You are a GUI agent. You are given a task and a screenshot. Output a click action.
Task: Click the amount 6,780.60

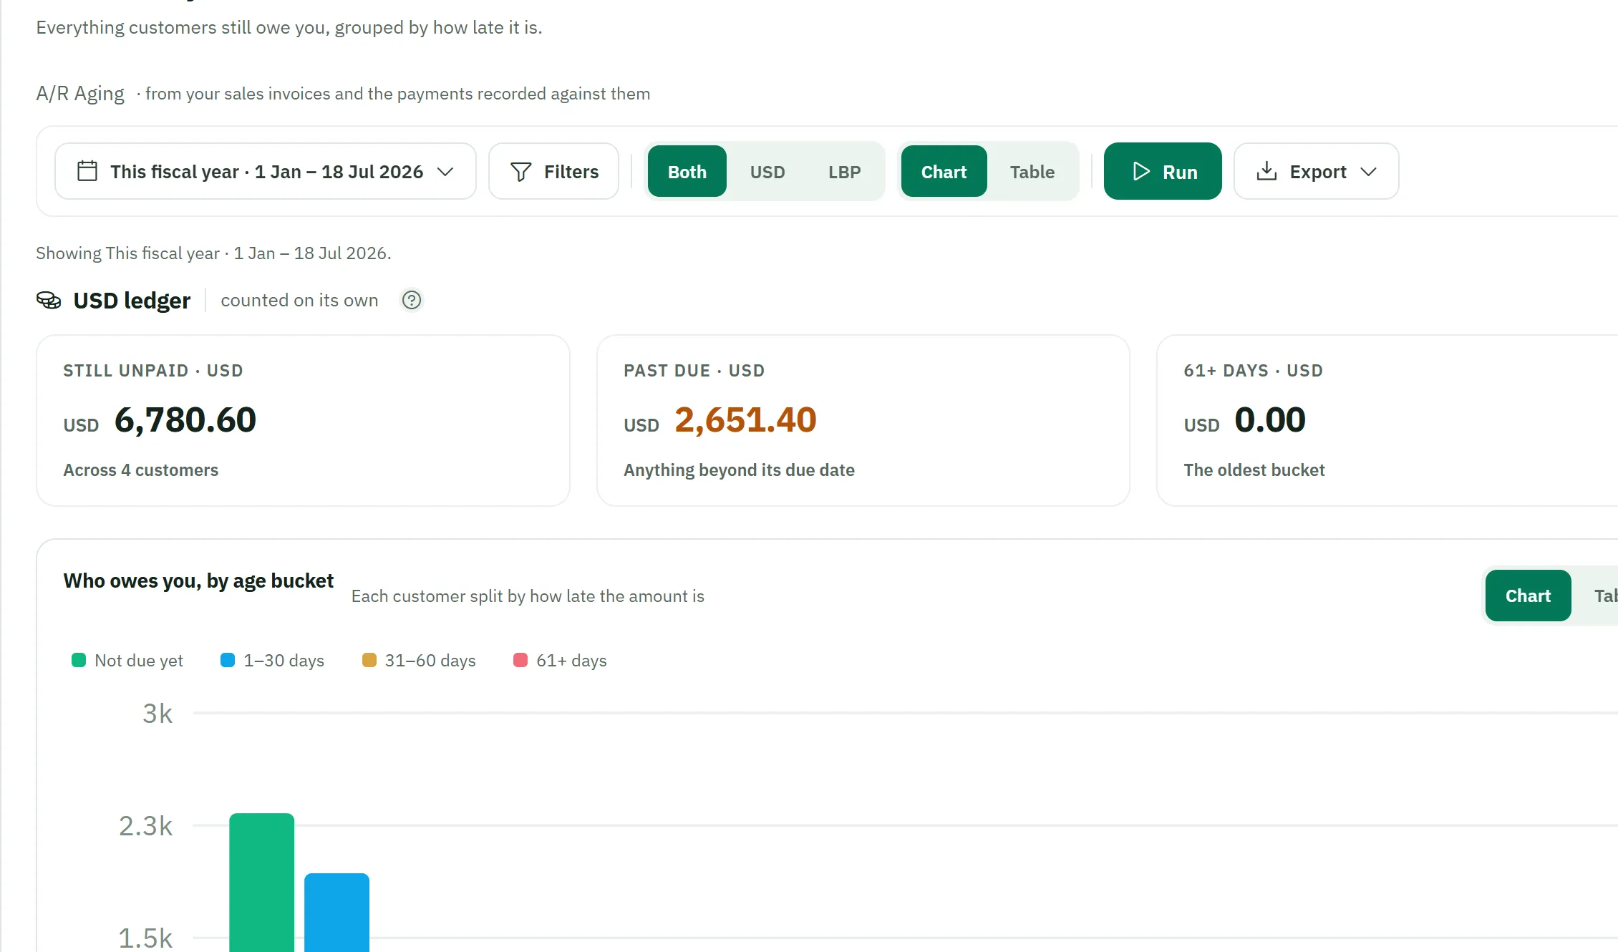185,419
